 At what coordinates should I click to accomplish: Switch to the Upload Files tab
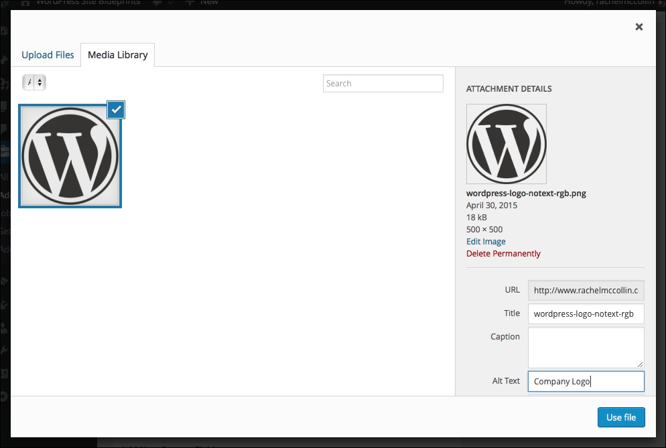point(48,55)
